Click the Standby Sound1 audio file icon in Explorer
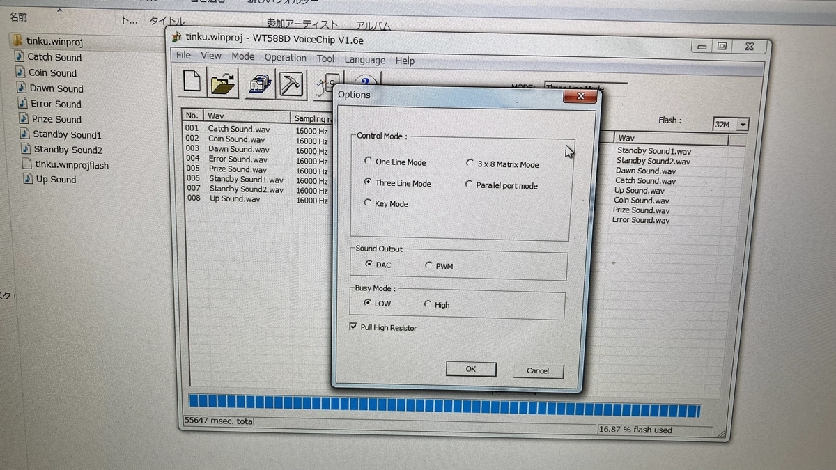This screenshot has height=470, width=836. coord(26,134)
